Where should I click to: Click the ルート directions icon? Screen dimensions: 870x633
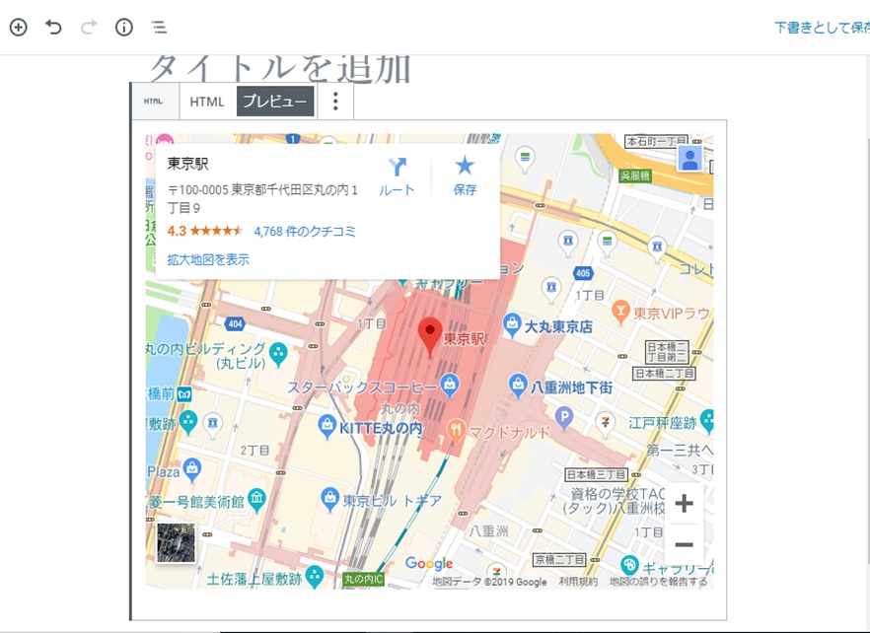398,167
